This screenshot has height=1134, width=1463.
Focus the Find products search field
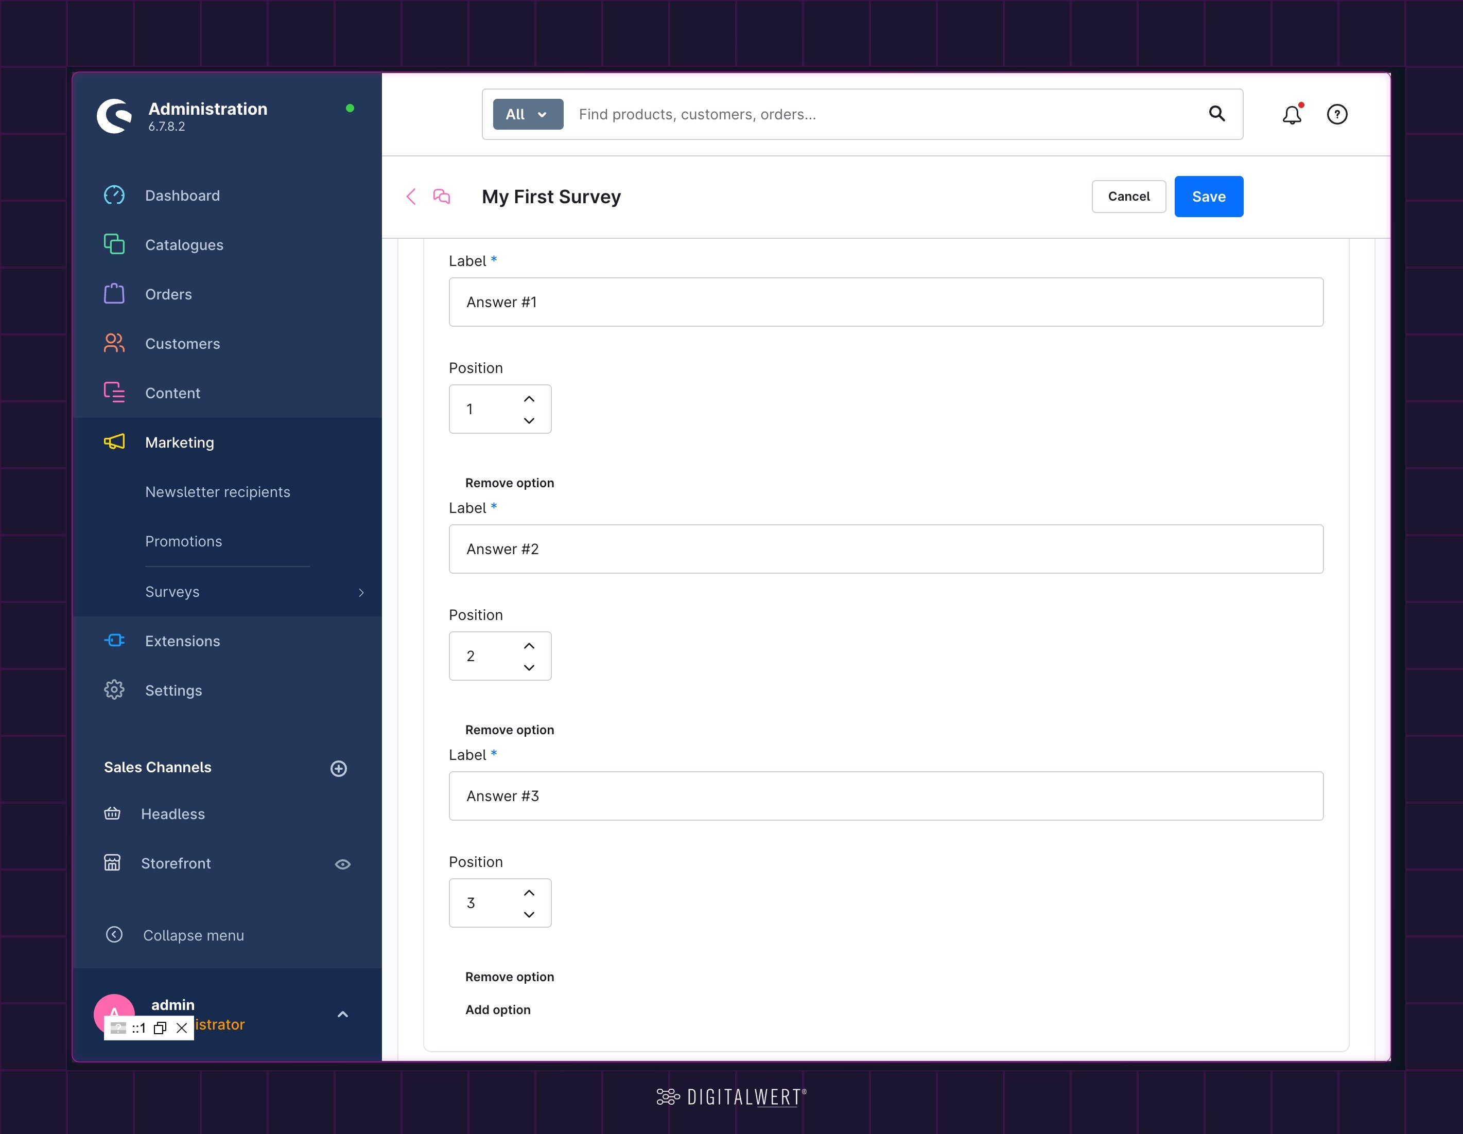[884, 114]
